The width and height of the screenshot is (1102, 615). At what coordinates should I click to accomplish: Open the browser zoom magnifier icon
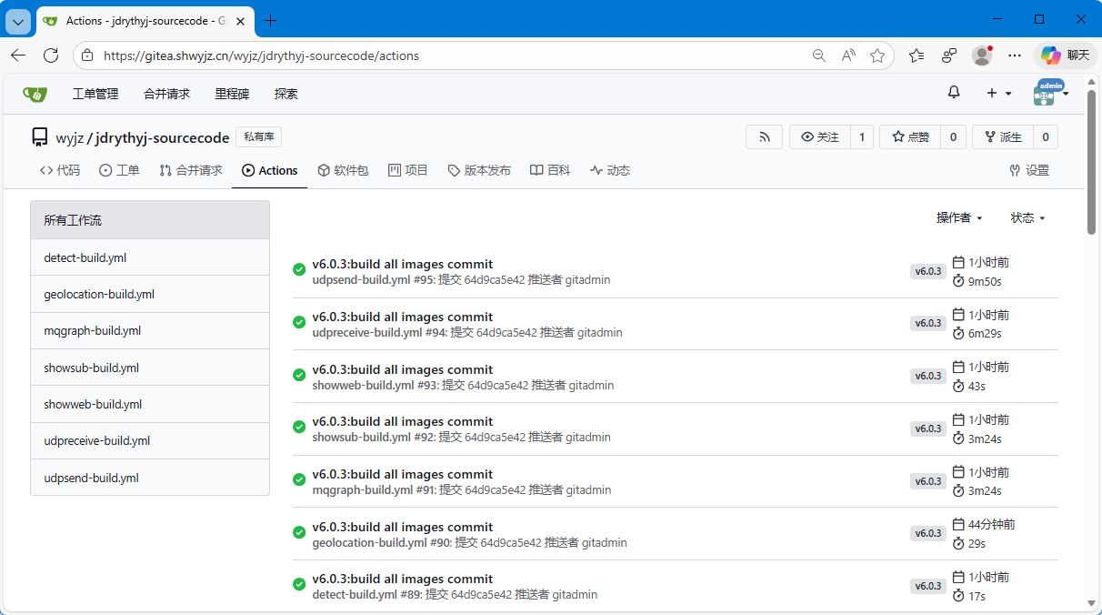click(818, 55)
